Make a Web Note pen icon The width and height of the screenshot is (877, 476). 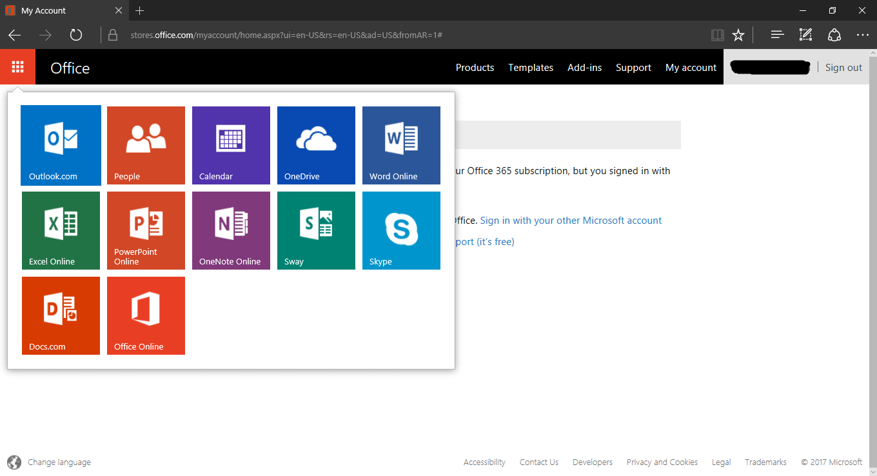tap(805, 35)
